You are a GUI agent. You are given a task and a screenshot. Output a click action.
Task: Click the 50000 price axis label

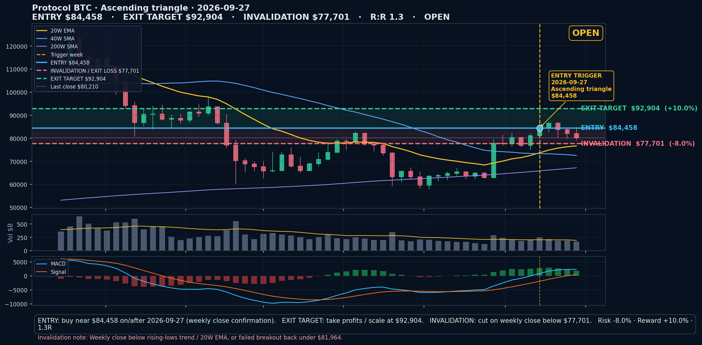coord(18,208)
